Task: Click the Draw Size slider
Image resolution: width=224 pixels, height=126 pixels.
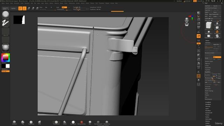Action: 81,9
